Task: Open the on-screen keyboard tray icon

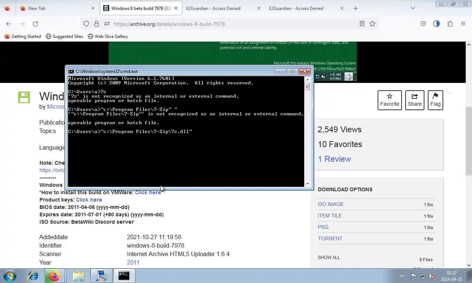Action: pos(402,276)
